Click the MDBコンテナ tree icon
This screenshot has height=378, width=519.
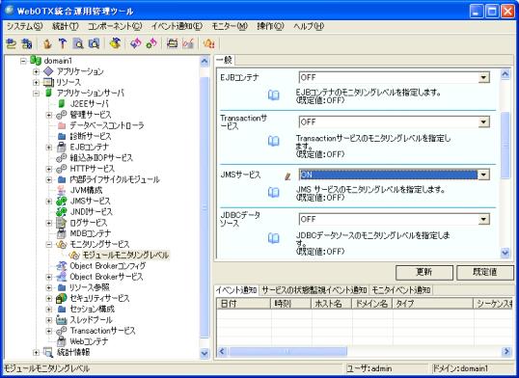62,233
